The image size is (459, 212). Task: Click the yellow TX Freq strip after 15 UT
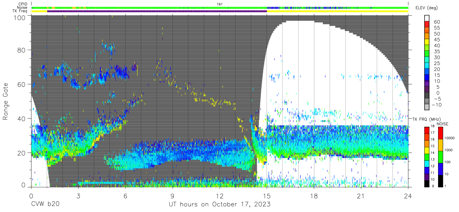pos(338,11)
